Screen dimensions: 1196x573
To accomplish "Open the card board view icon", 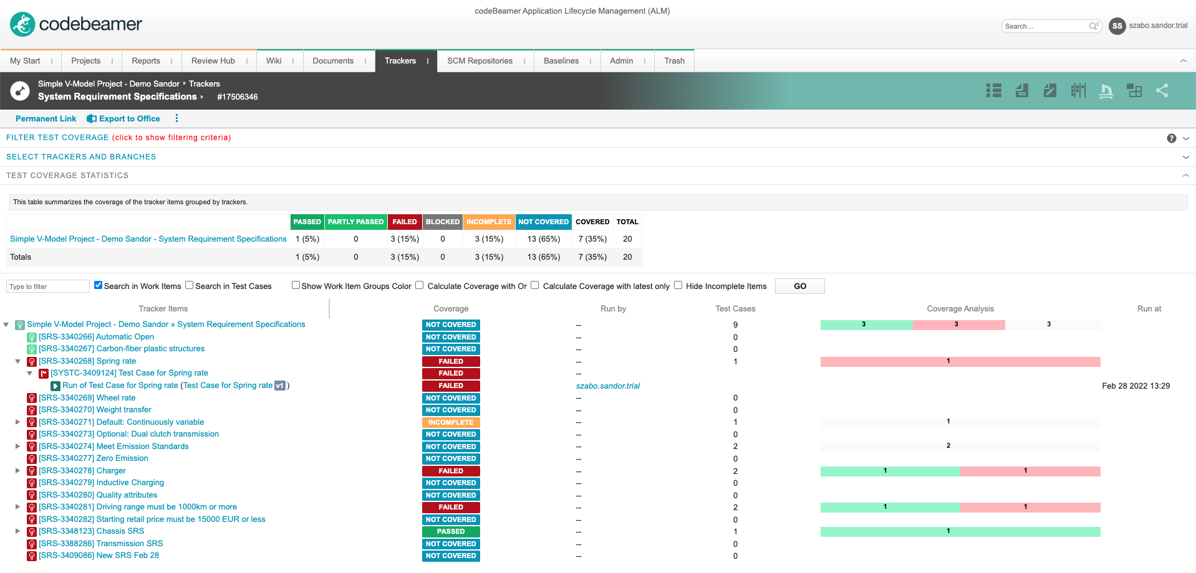I will coord(1078,91).
